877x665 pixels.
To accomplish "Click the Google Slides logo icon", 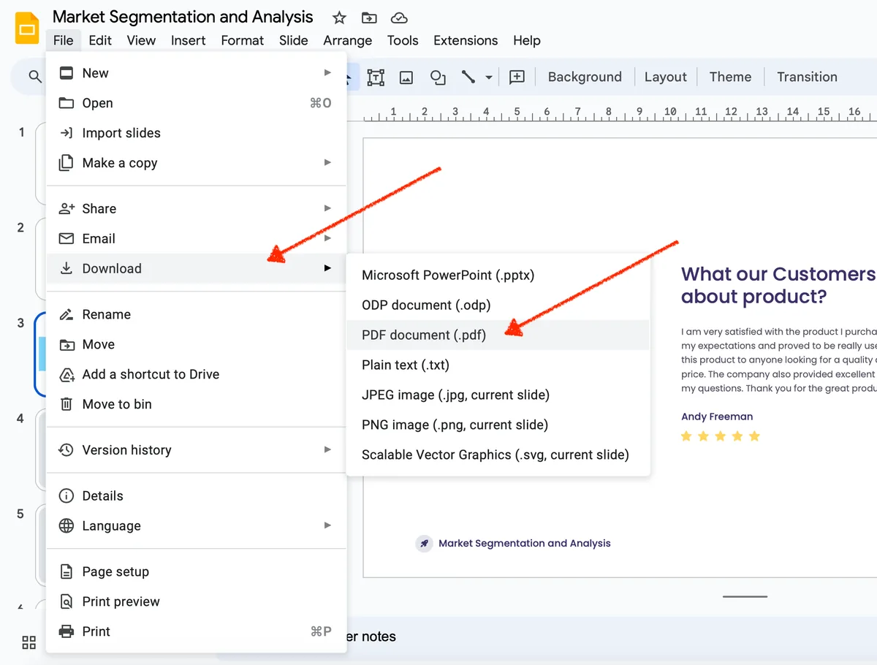I will 27,29.
